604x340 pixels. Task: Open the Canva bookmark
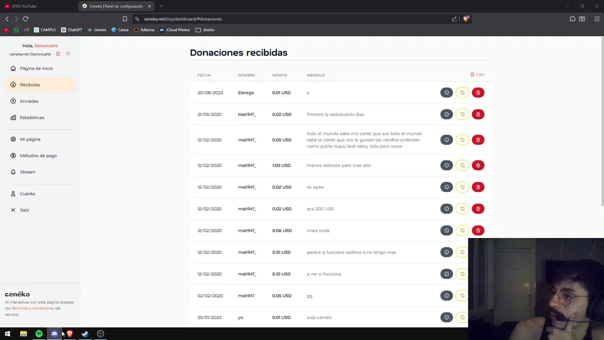click(x=120, y=30)
